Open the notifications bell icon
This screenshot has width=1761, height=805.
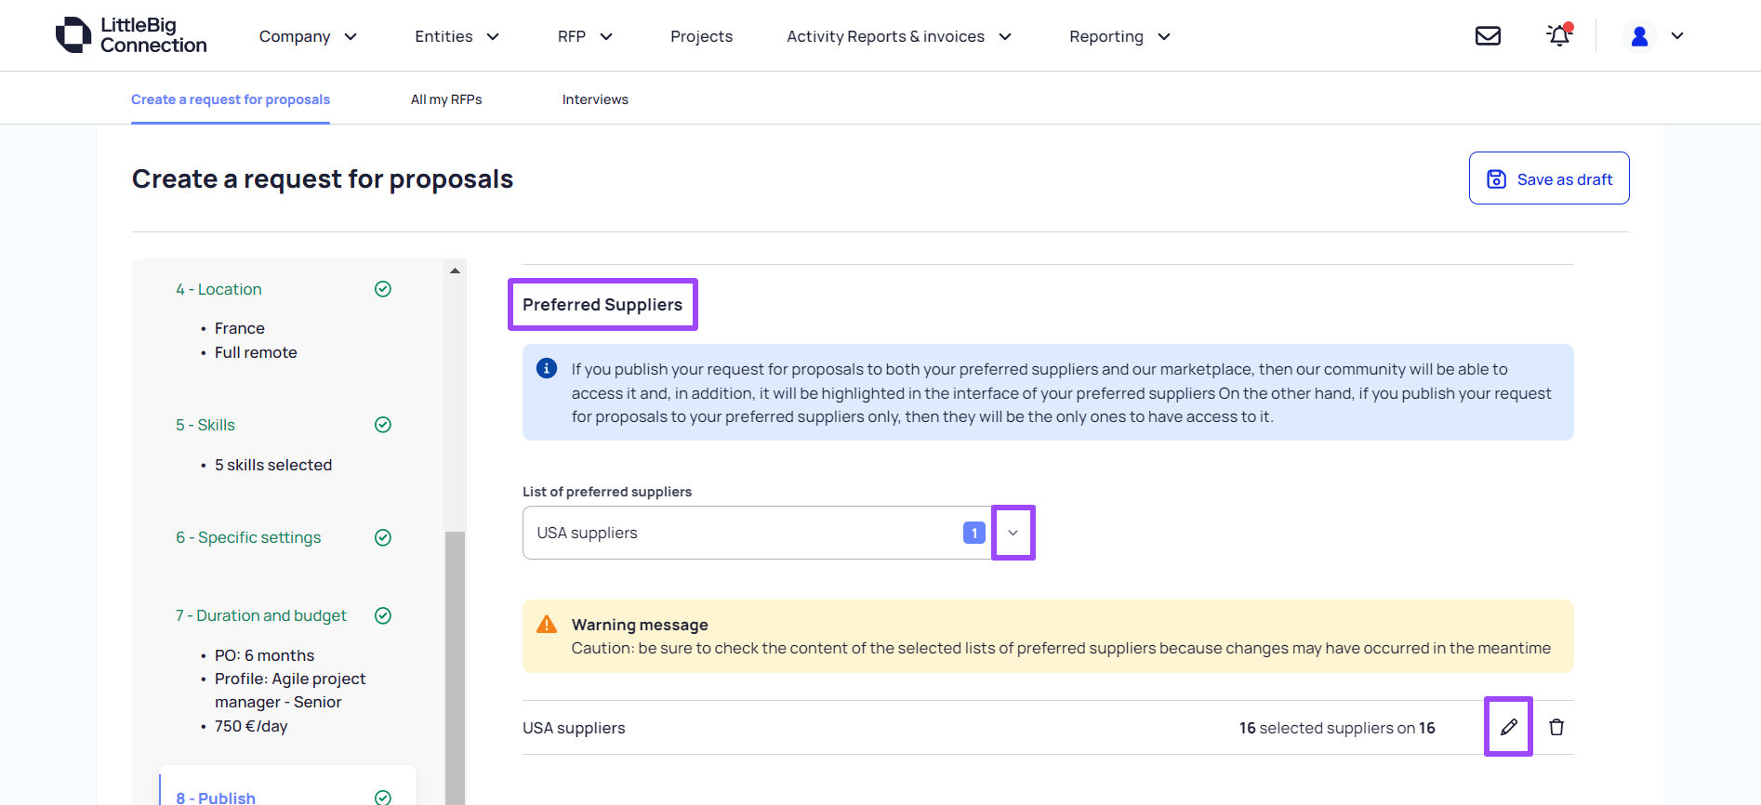[1558, 36]
